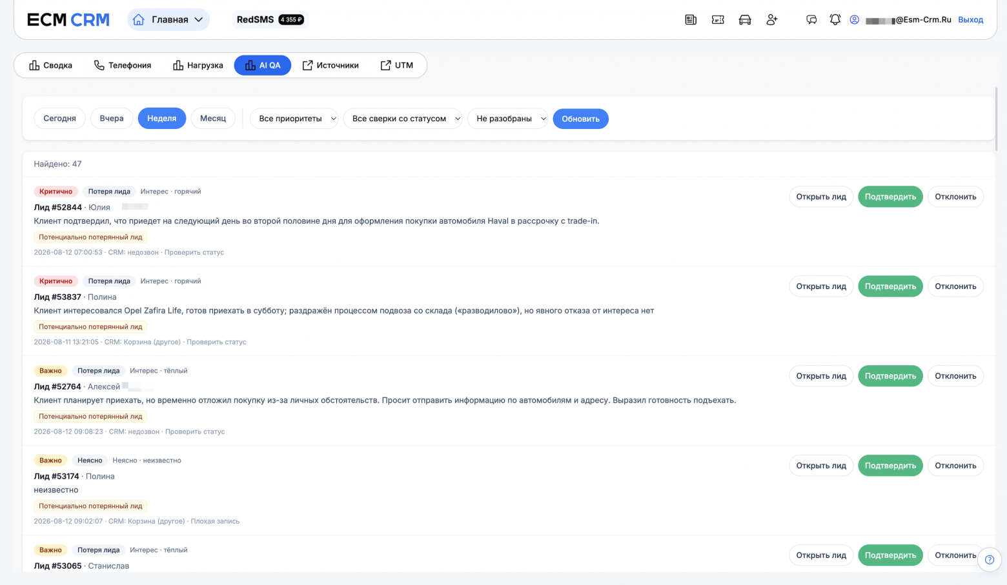Filter by Сегодня period
Image resolution: width=1007 pixels, height=585 pixels.
[59, 119]
